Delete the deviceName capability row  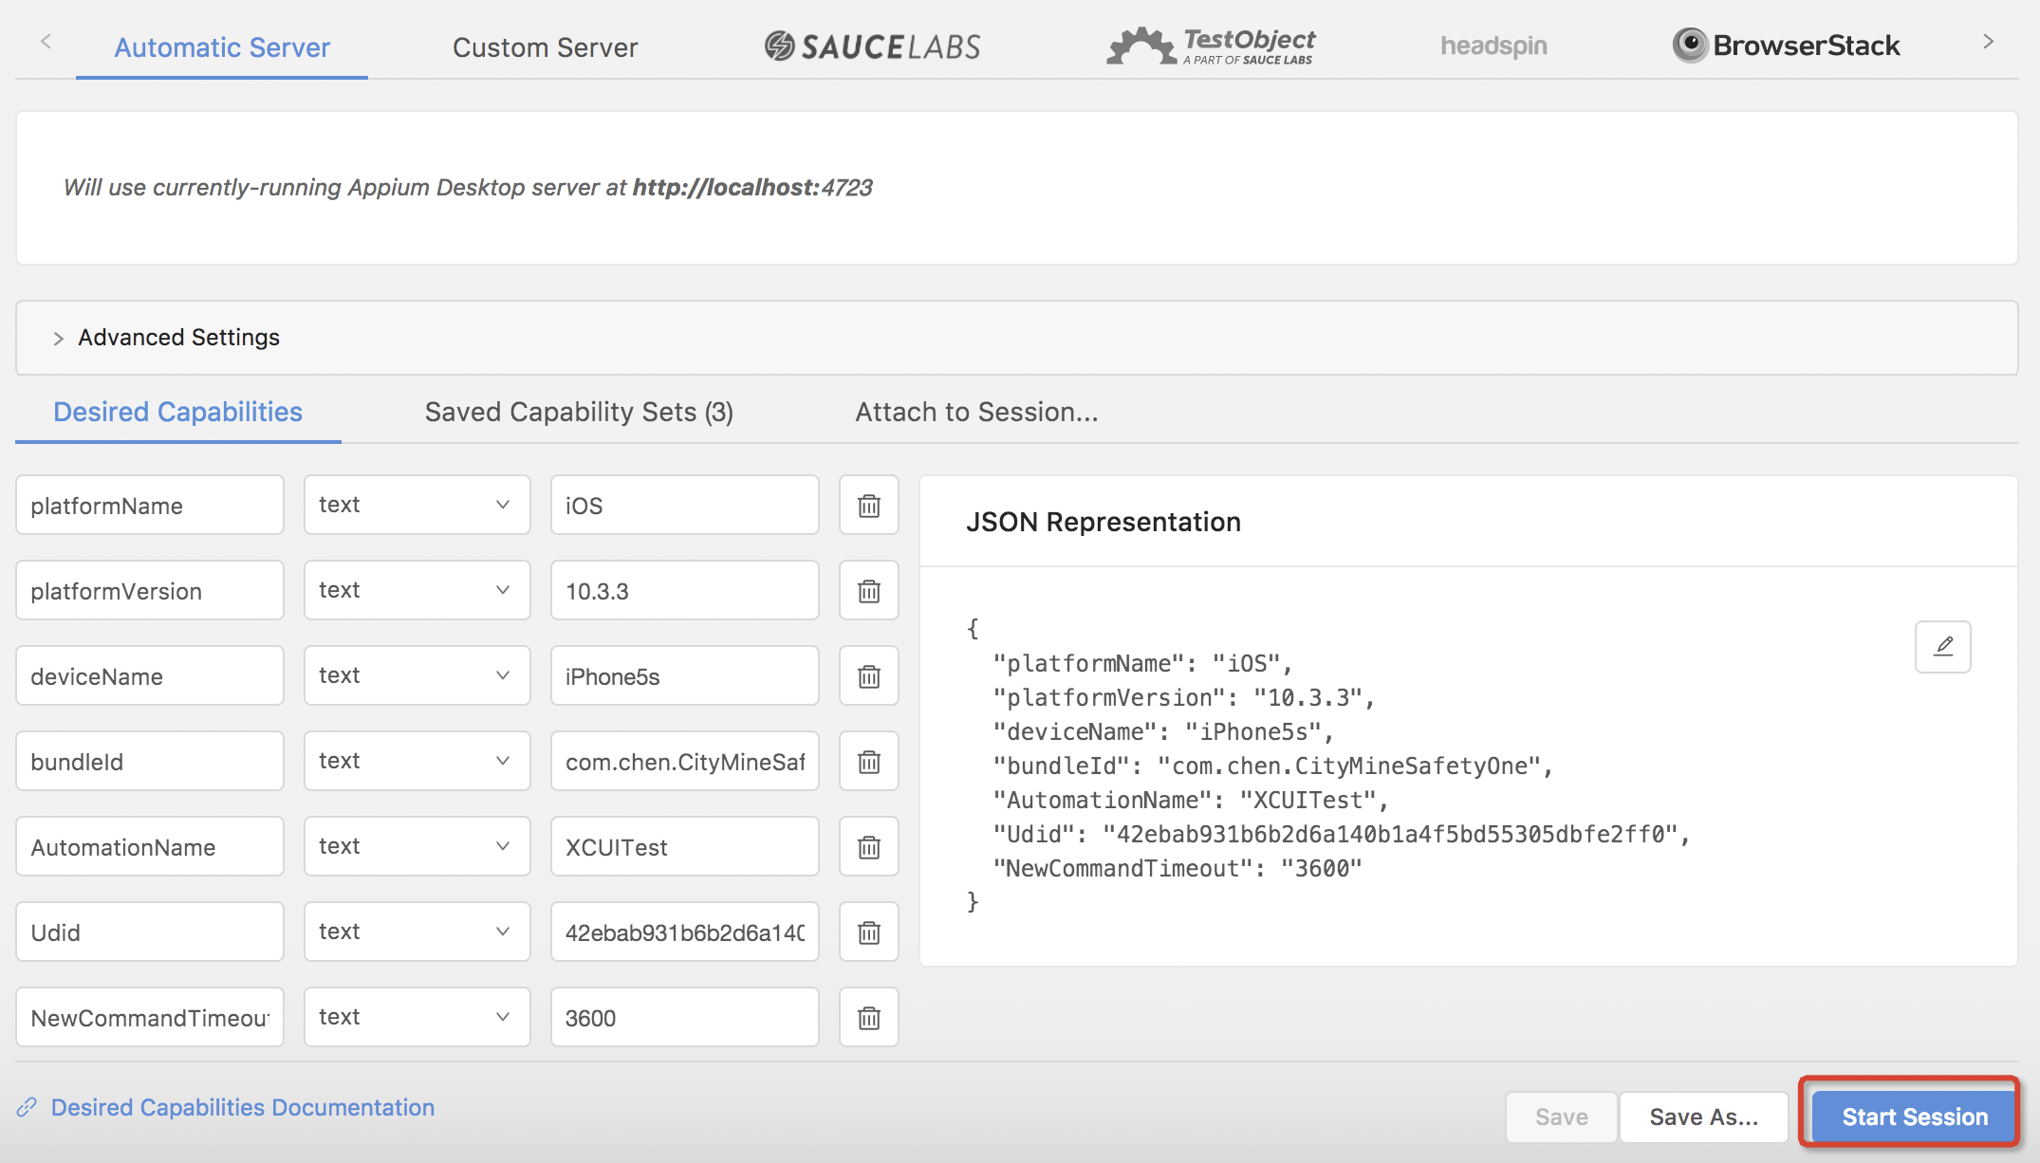click(868, 676)
